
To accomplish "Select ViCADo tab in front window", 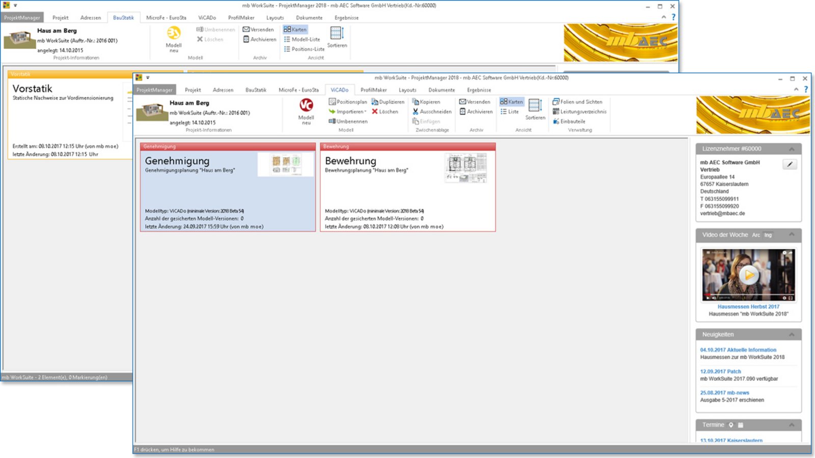I will 340,90.
